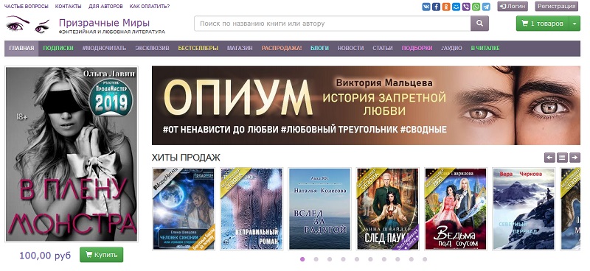The width and height of the screenshot is (590, 271).
Task: Open Вслед за радугой book cover
Action: (x=319, y=209)
